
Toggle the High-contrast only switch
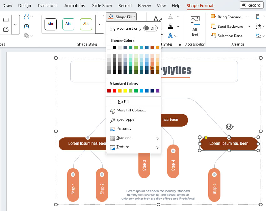pos(151,28)
